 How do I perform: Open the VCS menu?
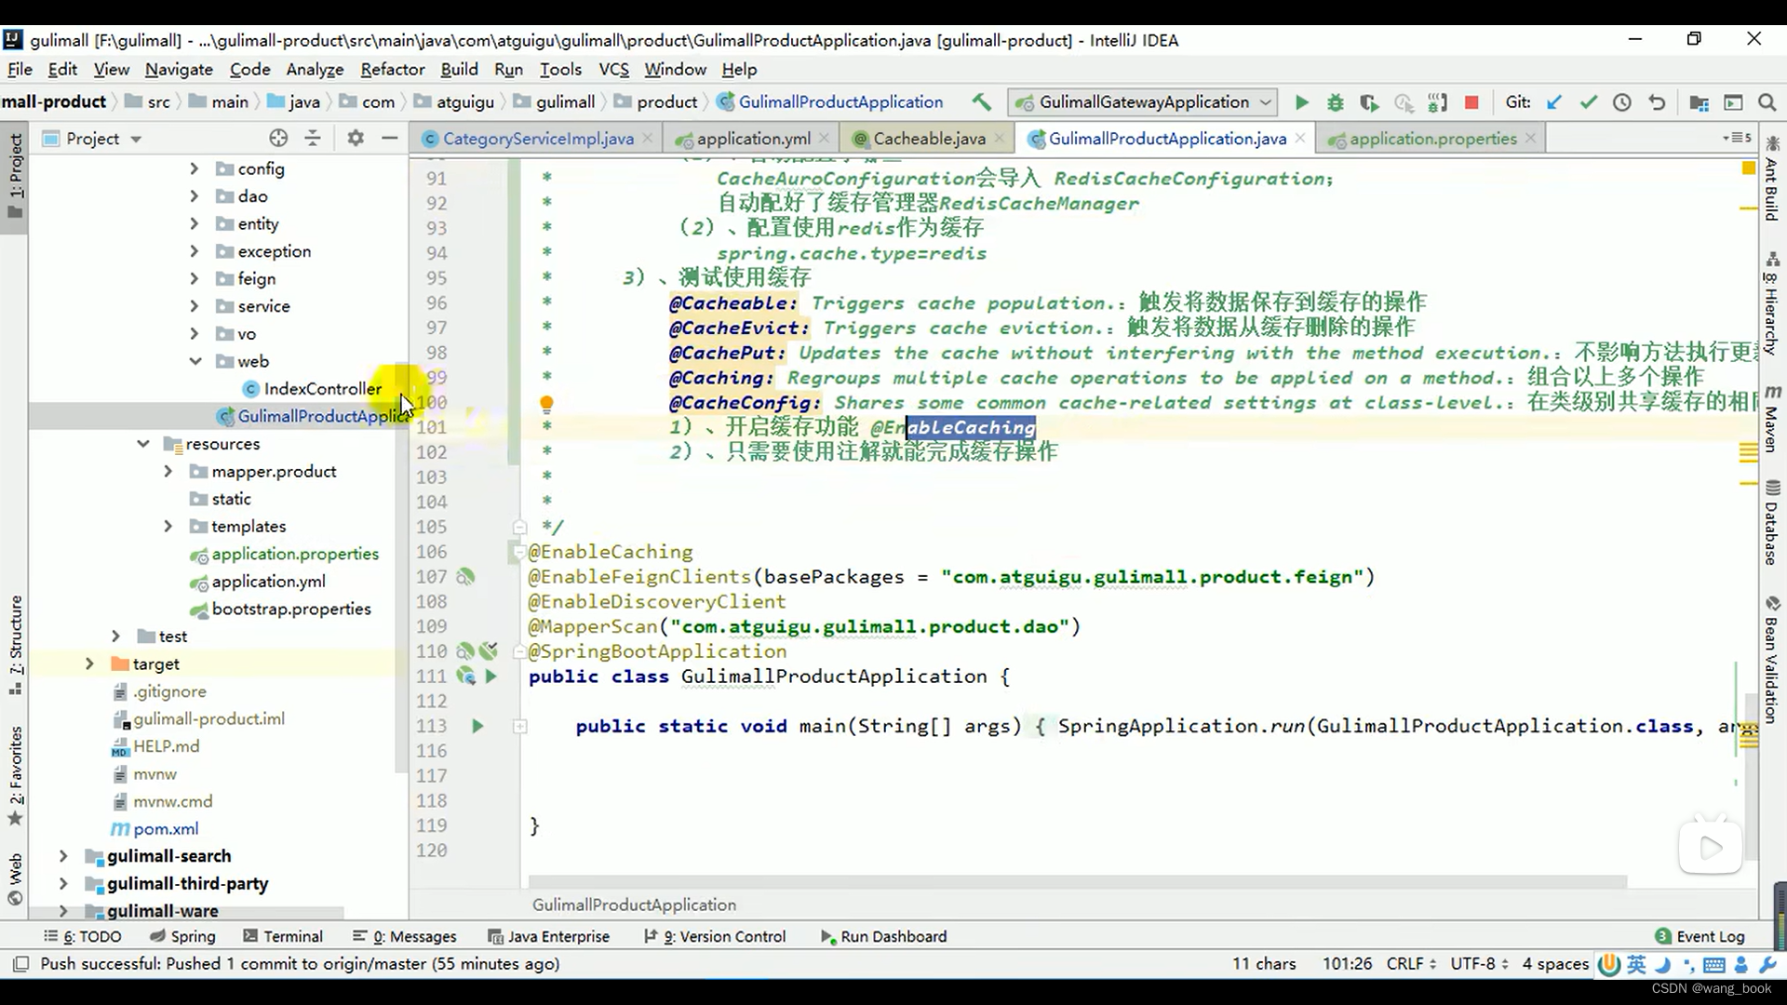613,69
